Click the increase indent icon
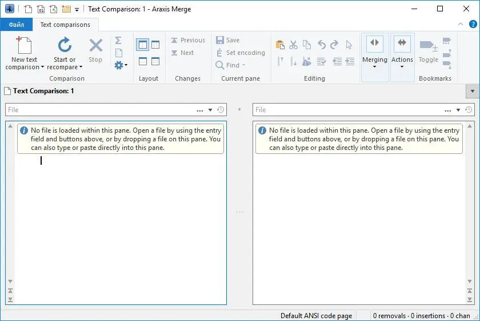 (x=350, y=61)
